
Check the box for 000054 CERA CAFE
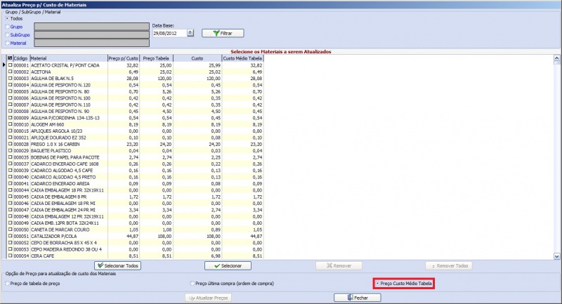click(x=10, y=256)
